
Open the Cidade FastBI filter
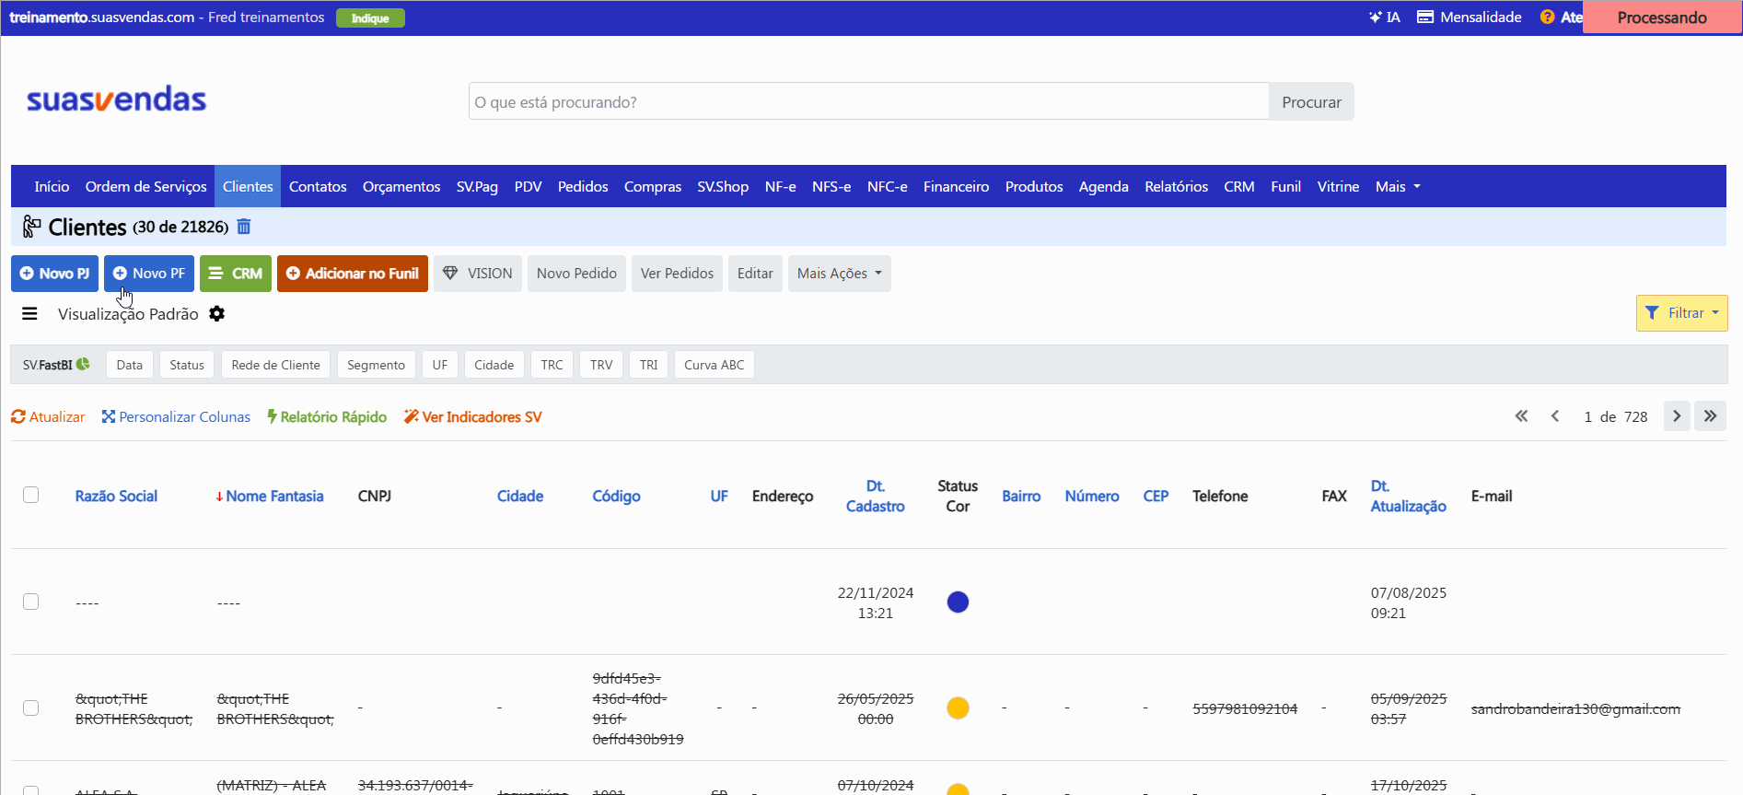[494, 365]
